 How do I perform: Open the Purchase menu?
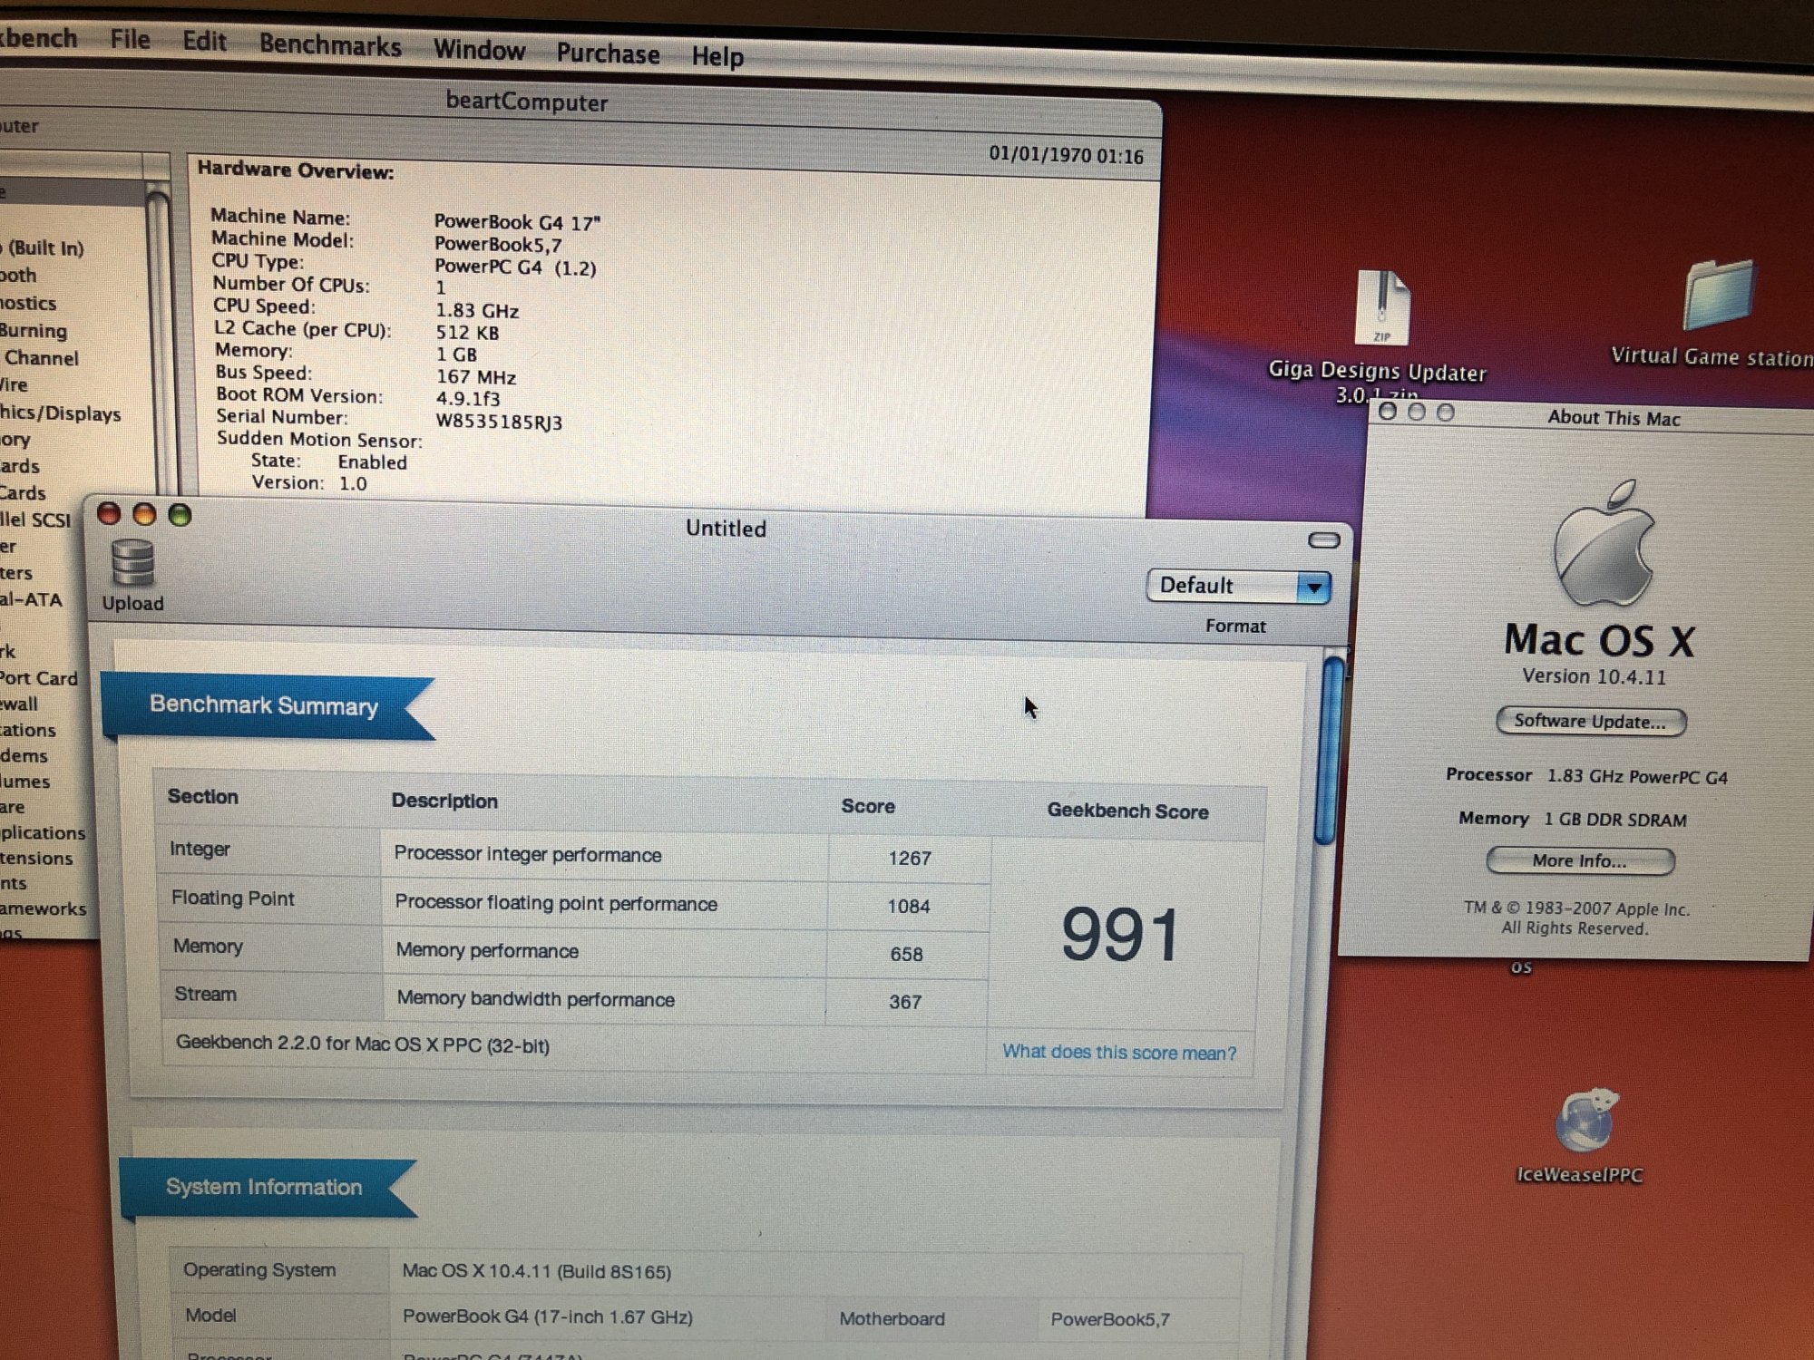(x=608, y=53)
